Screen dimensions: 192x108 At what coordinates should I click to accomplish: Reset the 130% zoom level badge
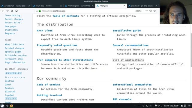tap(138, 11)
